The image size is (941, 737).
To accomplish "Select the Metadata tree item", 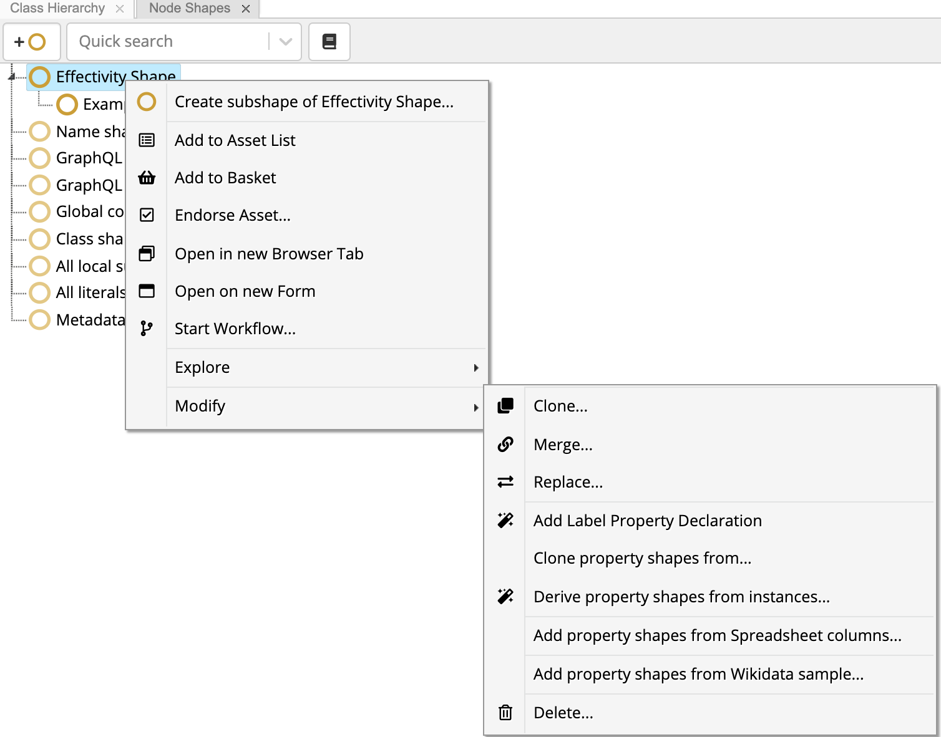I will tap(77, 320).
